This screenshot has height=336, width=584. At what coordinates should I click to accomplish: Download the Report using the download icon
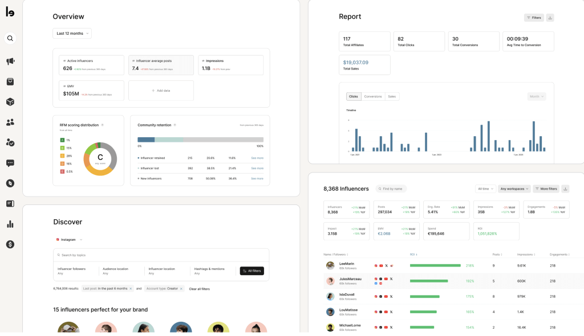point(550,18)
